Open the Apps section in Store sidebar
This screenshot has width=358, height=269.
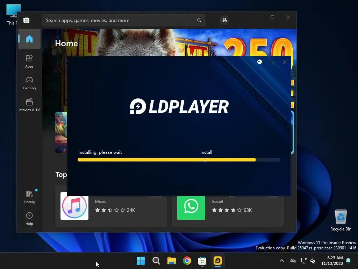[x=29, y=61]
